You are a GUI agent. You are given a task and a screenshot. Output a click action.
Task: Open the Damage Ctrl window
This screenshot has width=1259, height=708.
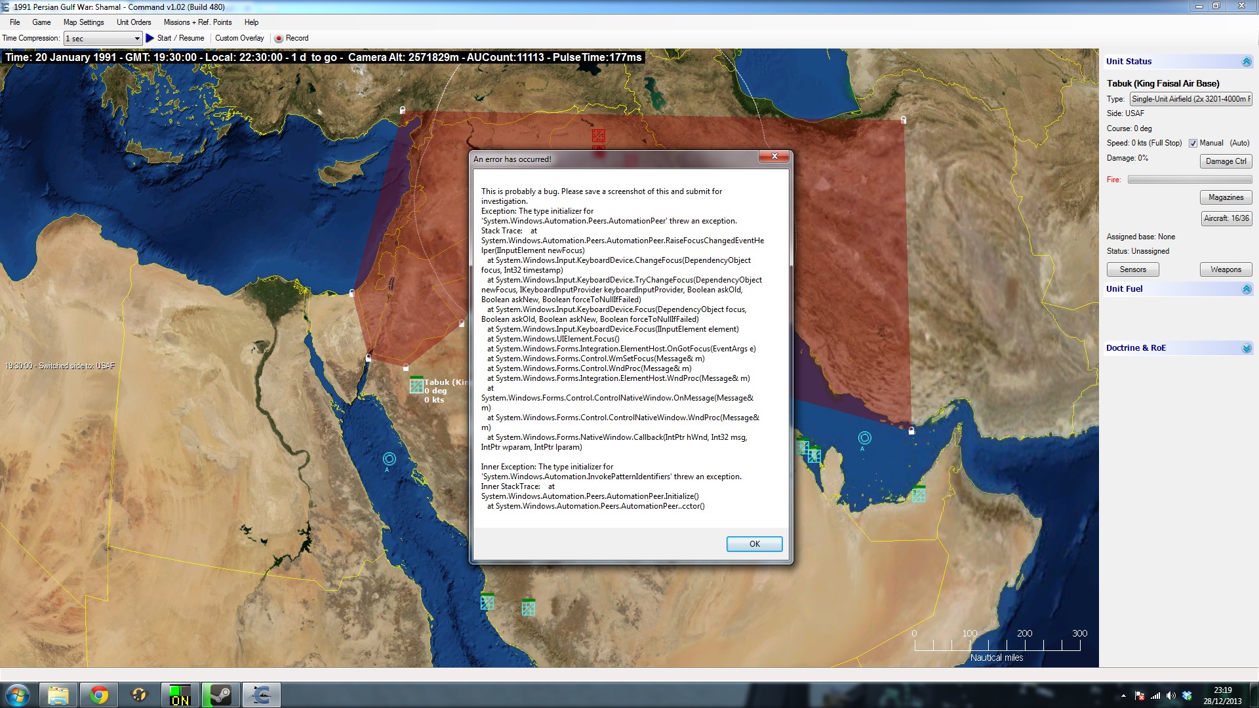1226,161
